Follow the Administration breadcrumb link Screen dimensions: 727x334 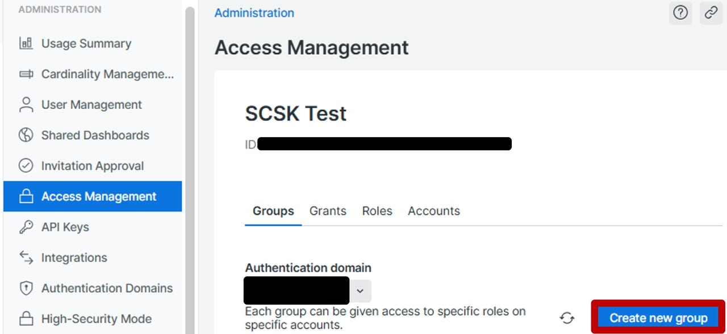(x=254, y=12)
